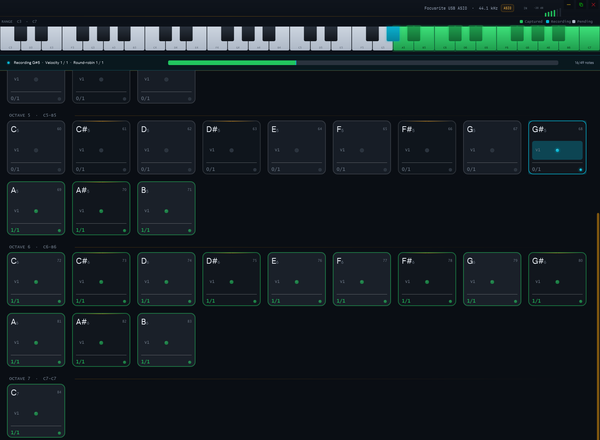
Task: Open the currently recording G#5 card
Action: click(557, 147)
